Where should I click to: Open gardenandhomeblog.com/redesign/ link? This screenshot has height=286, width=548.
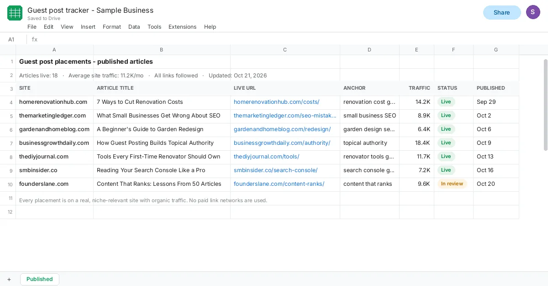(282, 129)
